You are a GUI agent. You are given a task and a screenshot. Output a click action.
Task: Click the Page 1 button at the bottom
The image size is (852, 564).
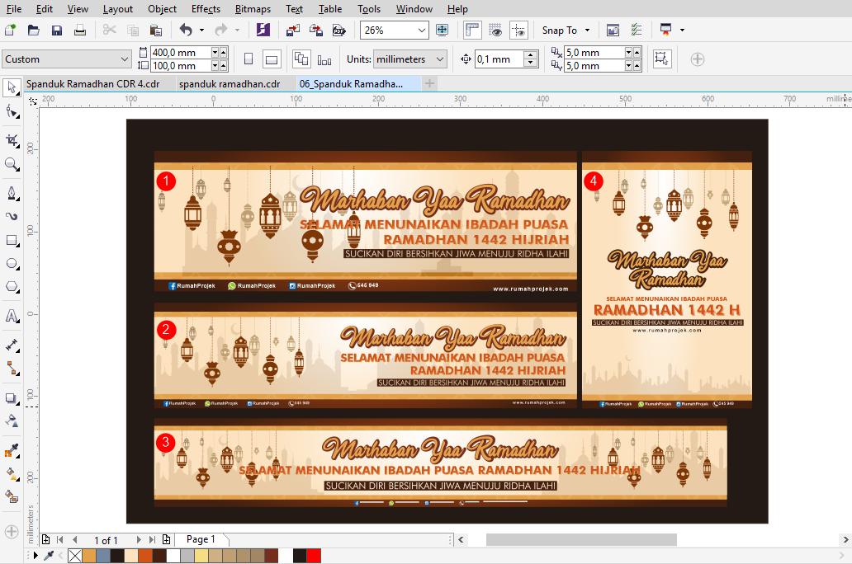(201, 538)
